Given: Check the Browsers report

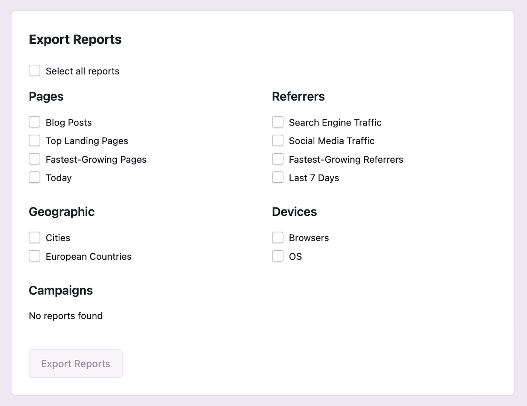Looking at the screenshot, I should 277,237.
